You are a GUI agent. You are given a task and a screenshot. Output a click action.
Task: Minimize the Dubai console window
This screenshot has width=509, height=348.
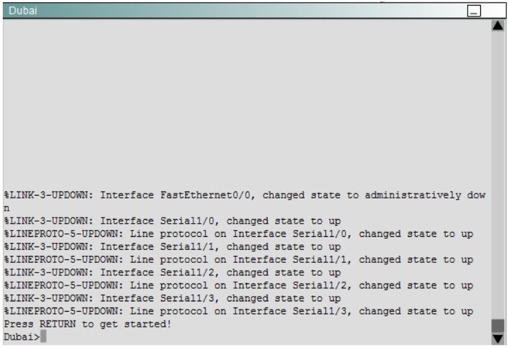click(474, 11)
